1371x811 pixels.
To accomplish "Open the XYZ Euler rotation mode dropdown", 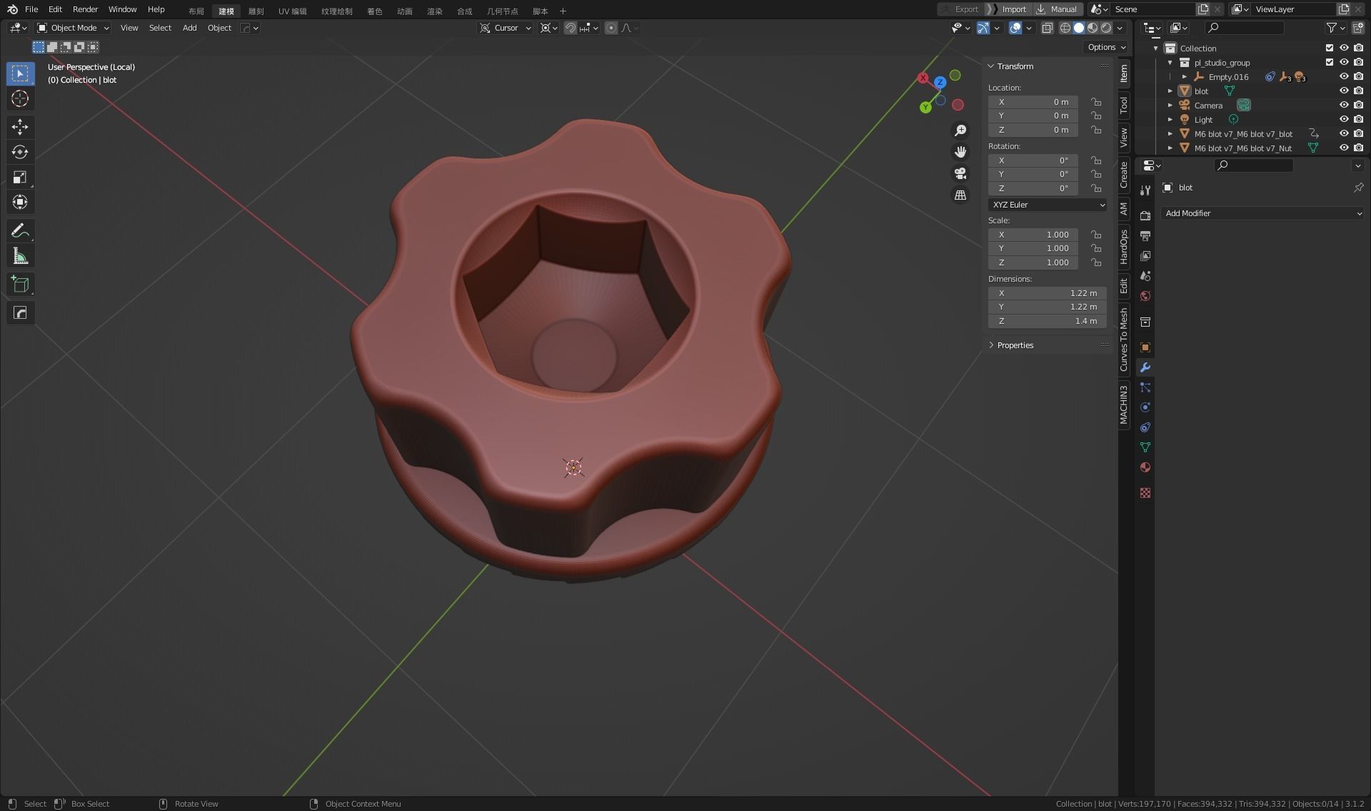I will (1048, 205).
